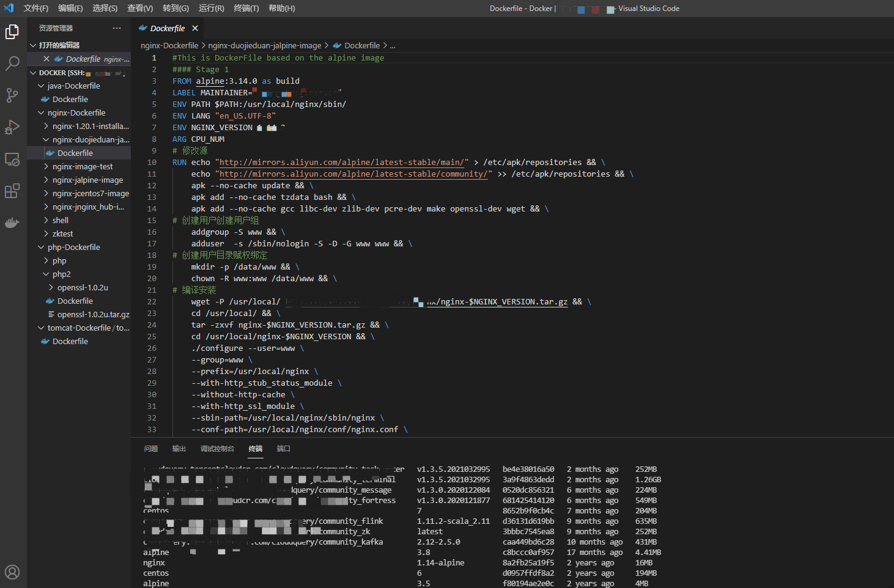Open the Extensions view
The height and width of the screenshot is (588, 894).
12,191
